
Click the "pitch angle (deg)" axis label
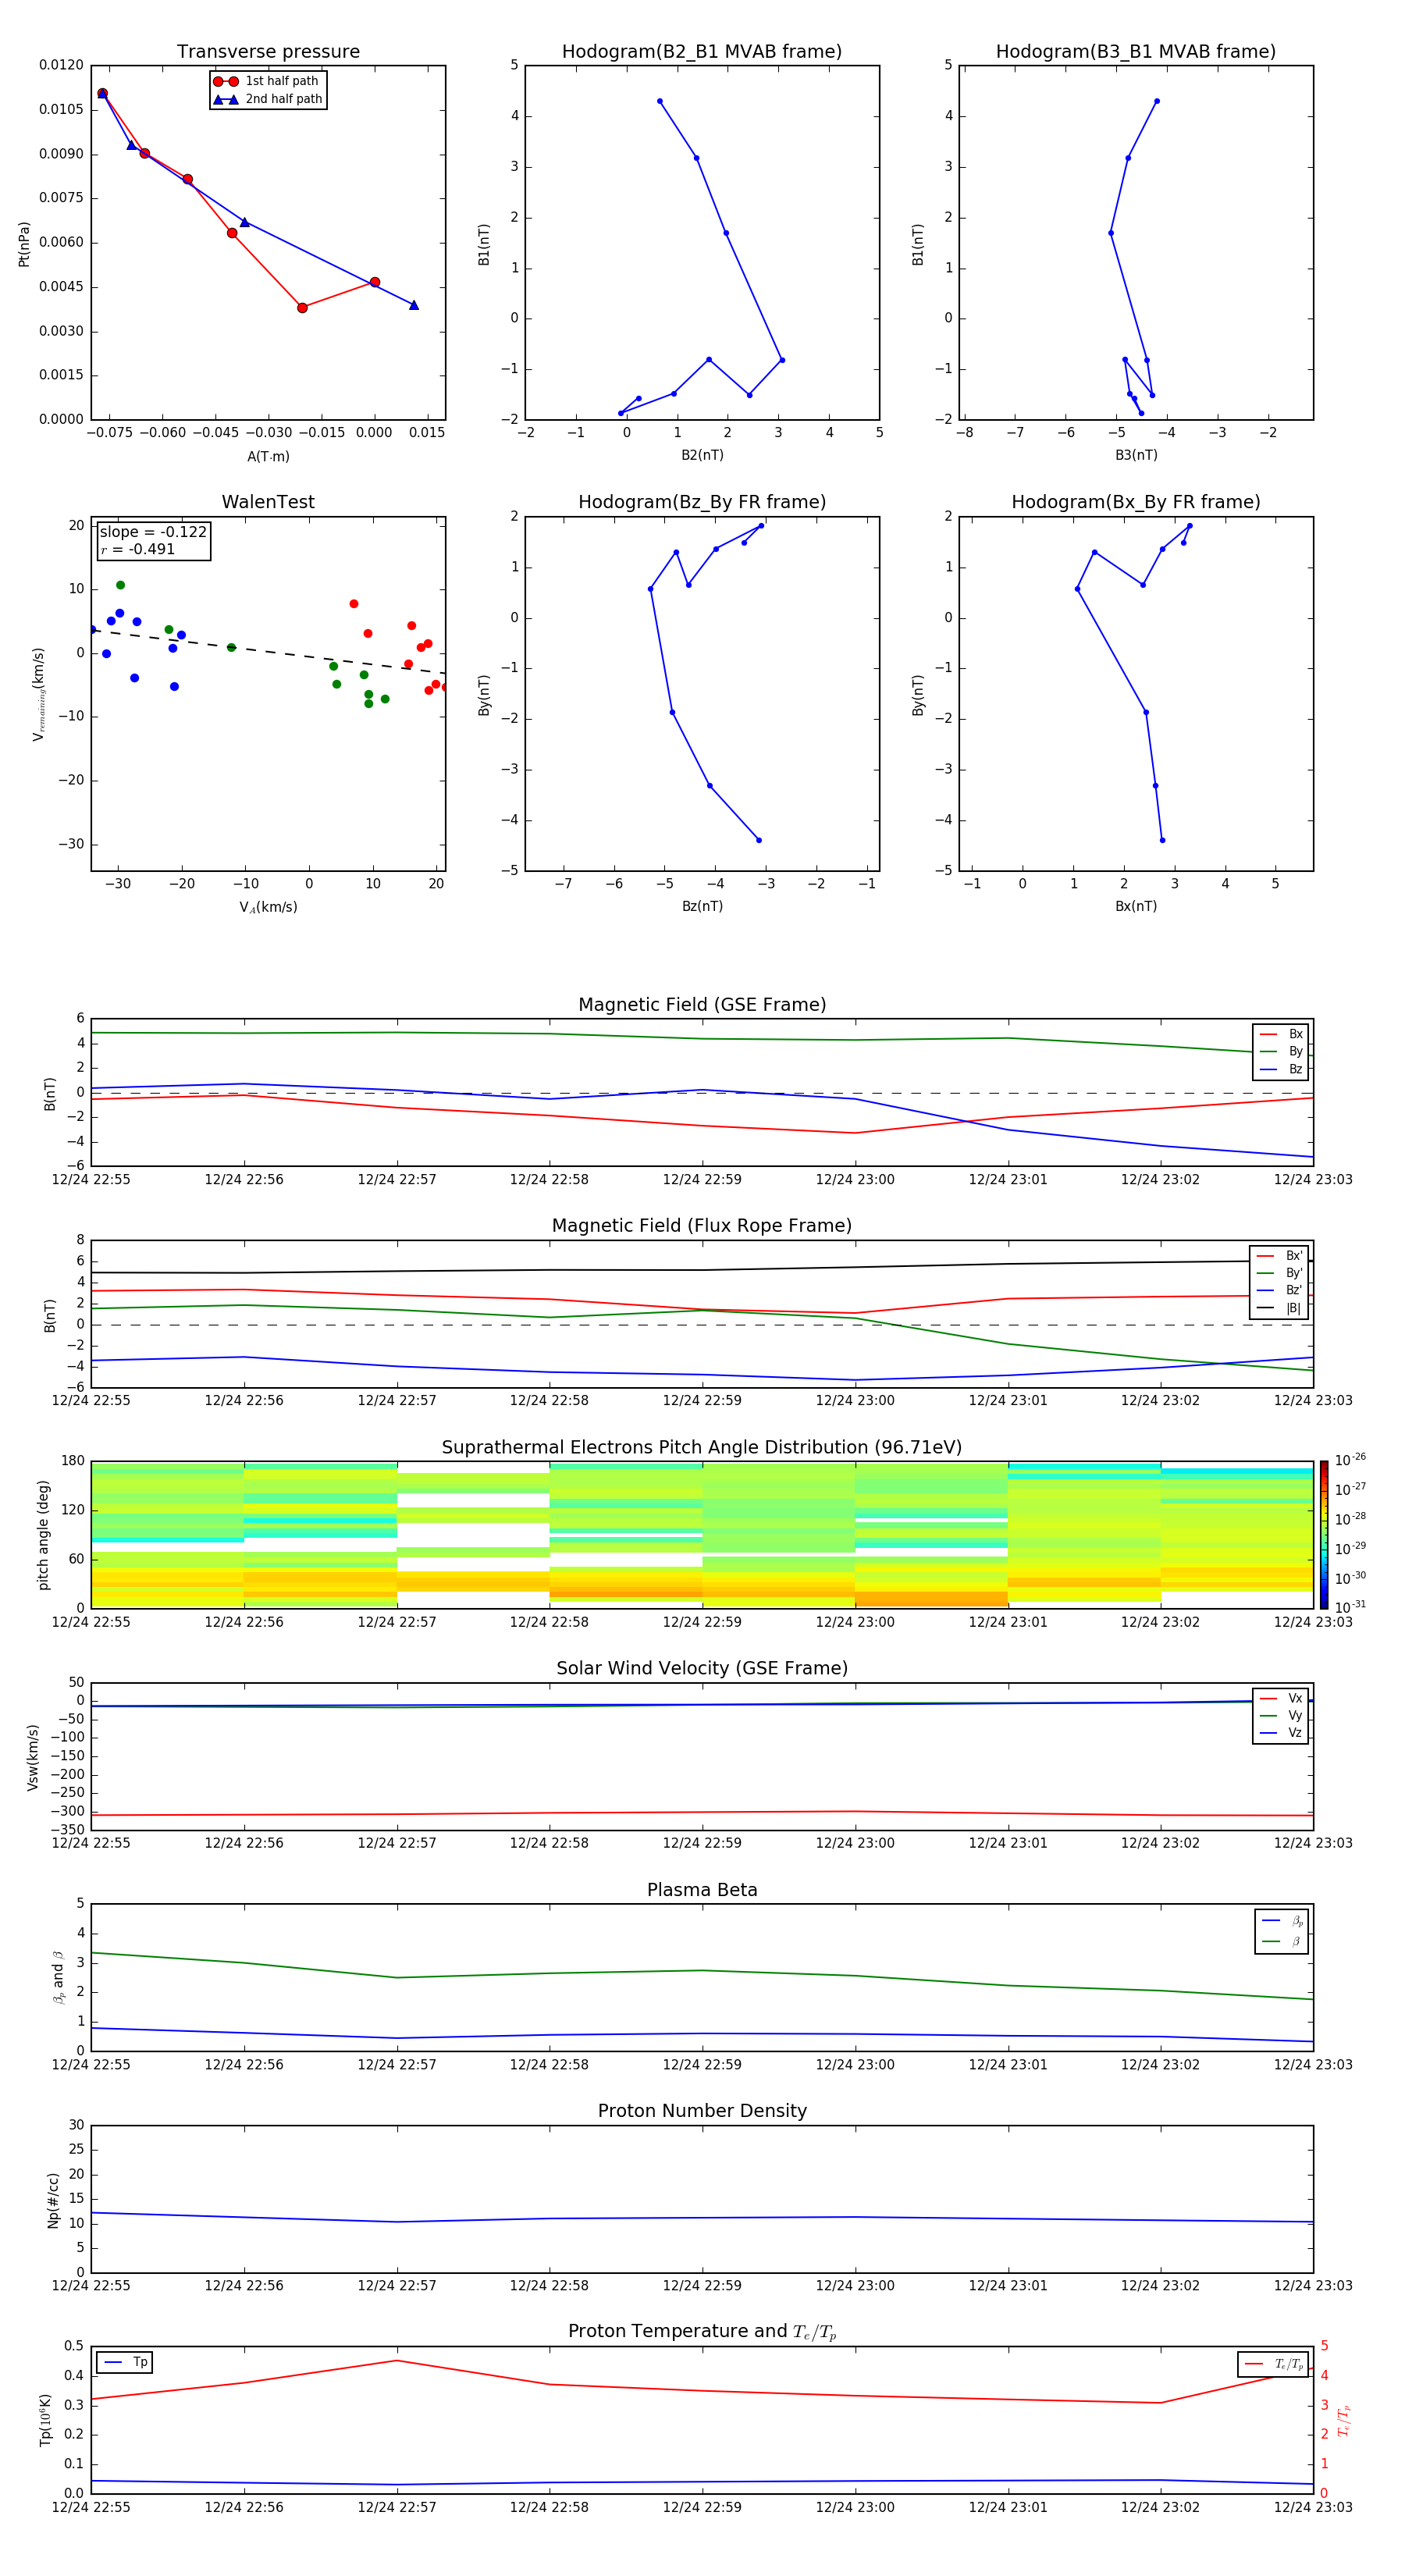(x=43, y=1535)
